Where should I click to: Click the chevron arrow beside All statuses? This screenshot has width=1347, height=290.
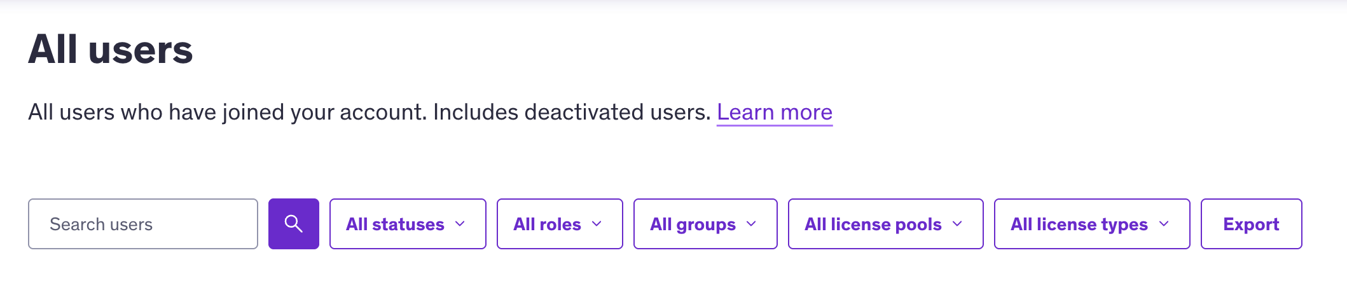[x=460, y=224]
